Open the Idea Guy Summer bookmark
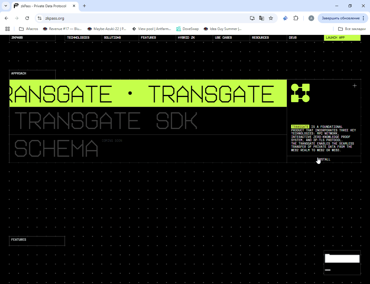The height and width of the screenshot is (284, 370). 223,29
